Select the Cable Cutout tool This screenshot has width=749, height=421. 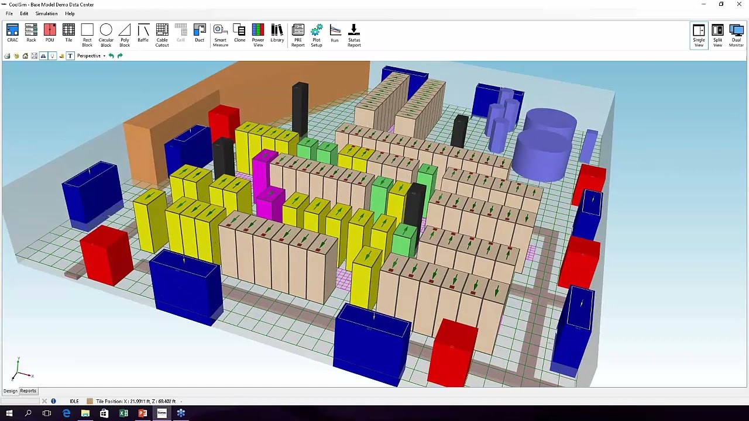[x=162, y=36]
